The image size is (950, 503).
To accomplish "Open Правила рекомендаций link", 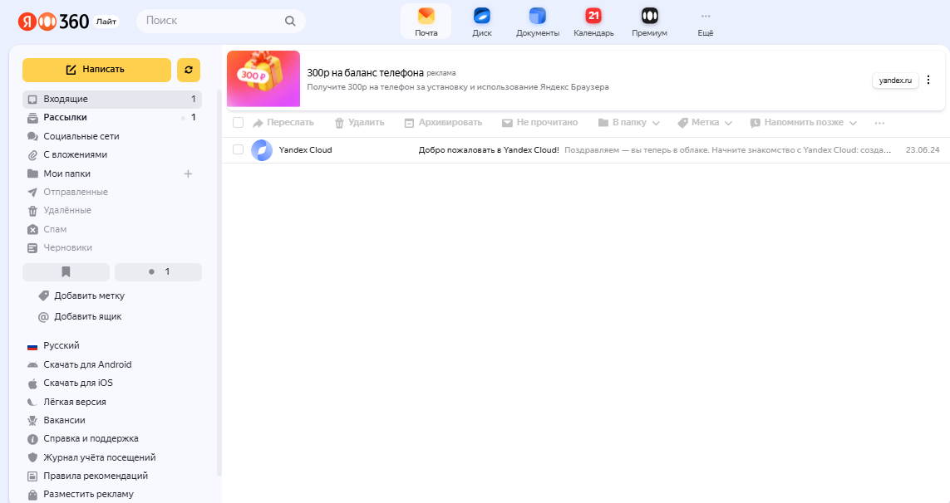I will click(96, 476).
